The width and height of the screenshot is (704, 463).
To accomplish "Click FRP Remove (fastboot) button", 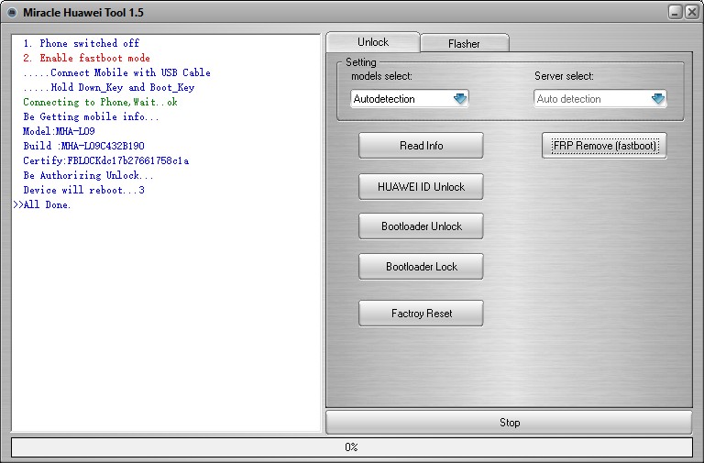I will [x=604, y=146].
